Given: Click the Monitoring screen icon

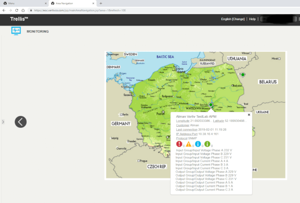Looking at the screenshot, I should [16, 31].
